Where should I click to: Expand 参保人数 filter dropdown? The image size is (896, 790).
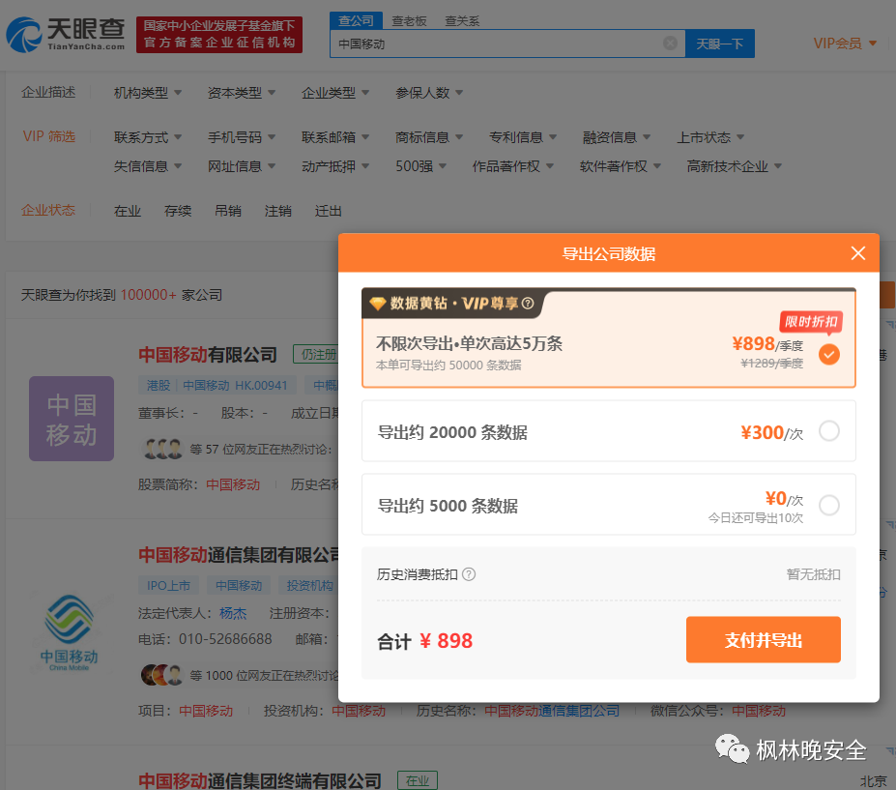[429, 93]
